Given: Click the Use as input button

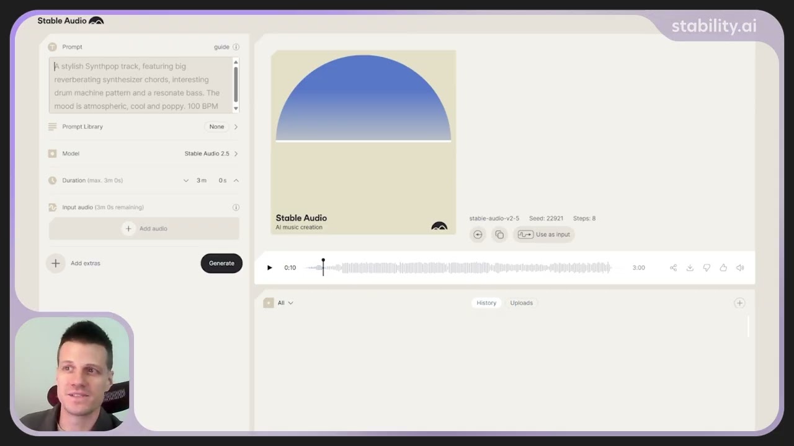Looking at the screenshot, I should point(544,235).
